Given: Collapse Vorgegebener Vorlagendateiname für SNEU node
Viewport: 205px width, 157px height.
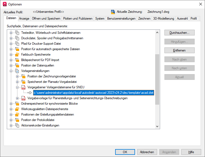Looking at the screenshot, I should 17,87.
